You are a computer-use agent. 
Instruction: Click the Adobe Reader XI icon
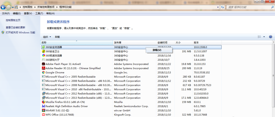(x=43, y=68)
